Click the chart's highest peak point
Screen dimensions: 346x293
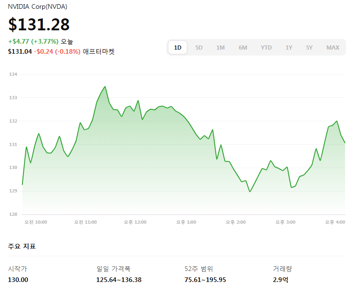105,87
